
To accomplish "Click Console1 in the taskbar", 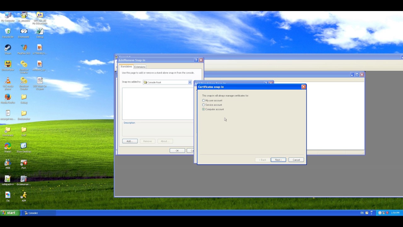I will pos(40,213).
